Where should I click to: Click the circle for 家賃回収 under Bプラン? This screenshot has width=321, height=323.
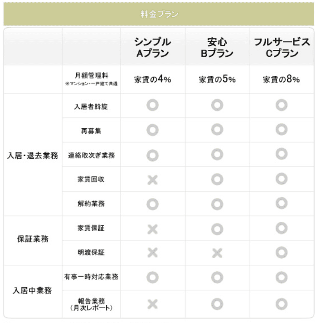click(217, 179)
